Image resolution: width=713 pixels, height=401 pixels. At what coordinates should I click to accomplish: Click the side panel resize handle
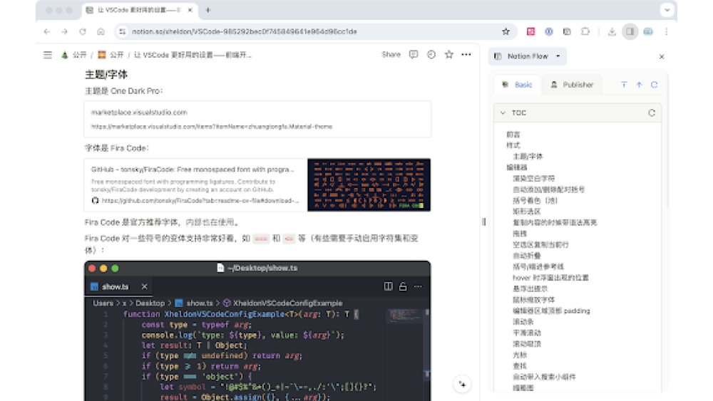484,222
